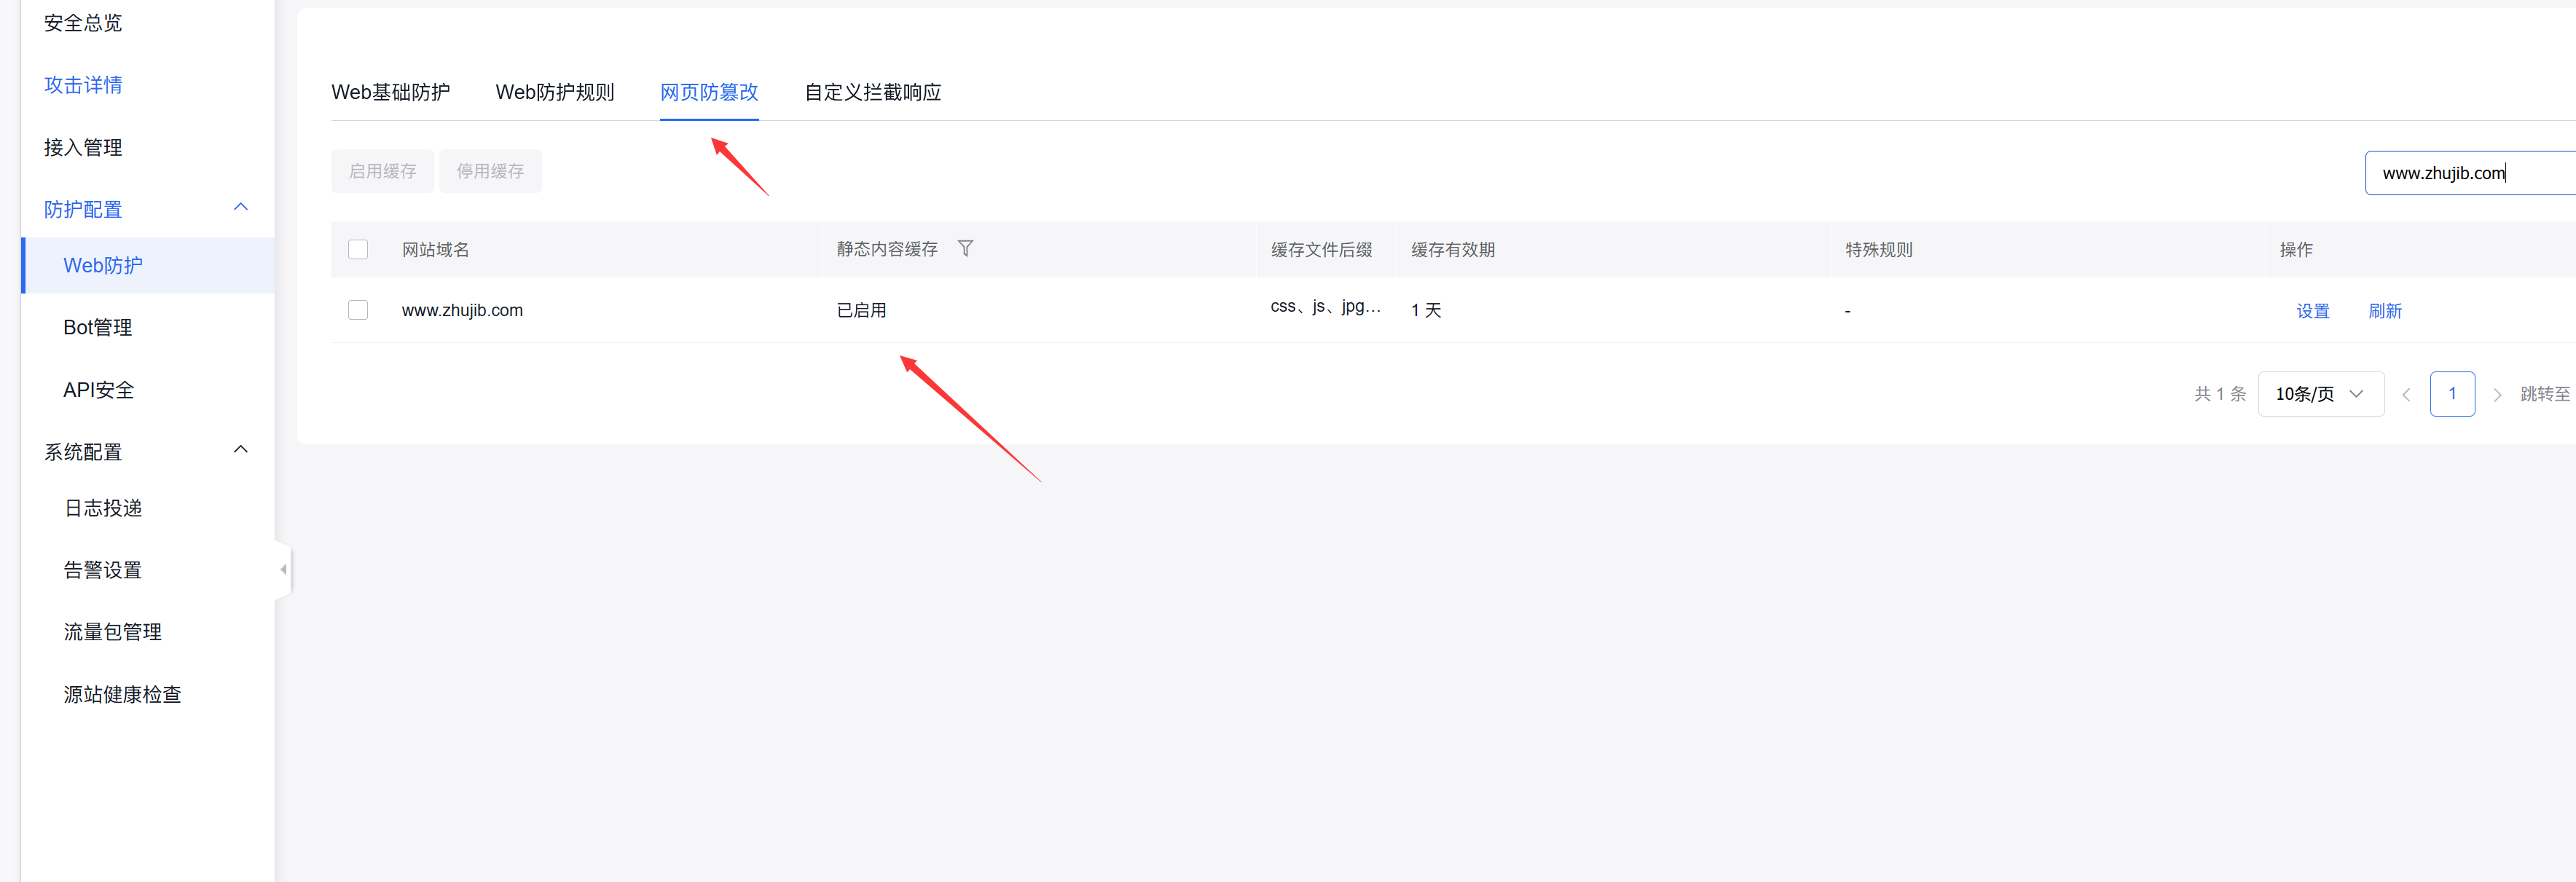Image resolution: width=2576 pixels, height=882 pixels.
Task: Check the www.zhujib.com row checkbox
Action: [x=358, y=310]
